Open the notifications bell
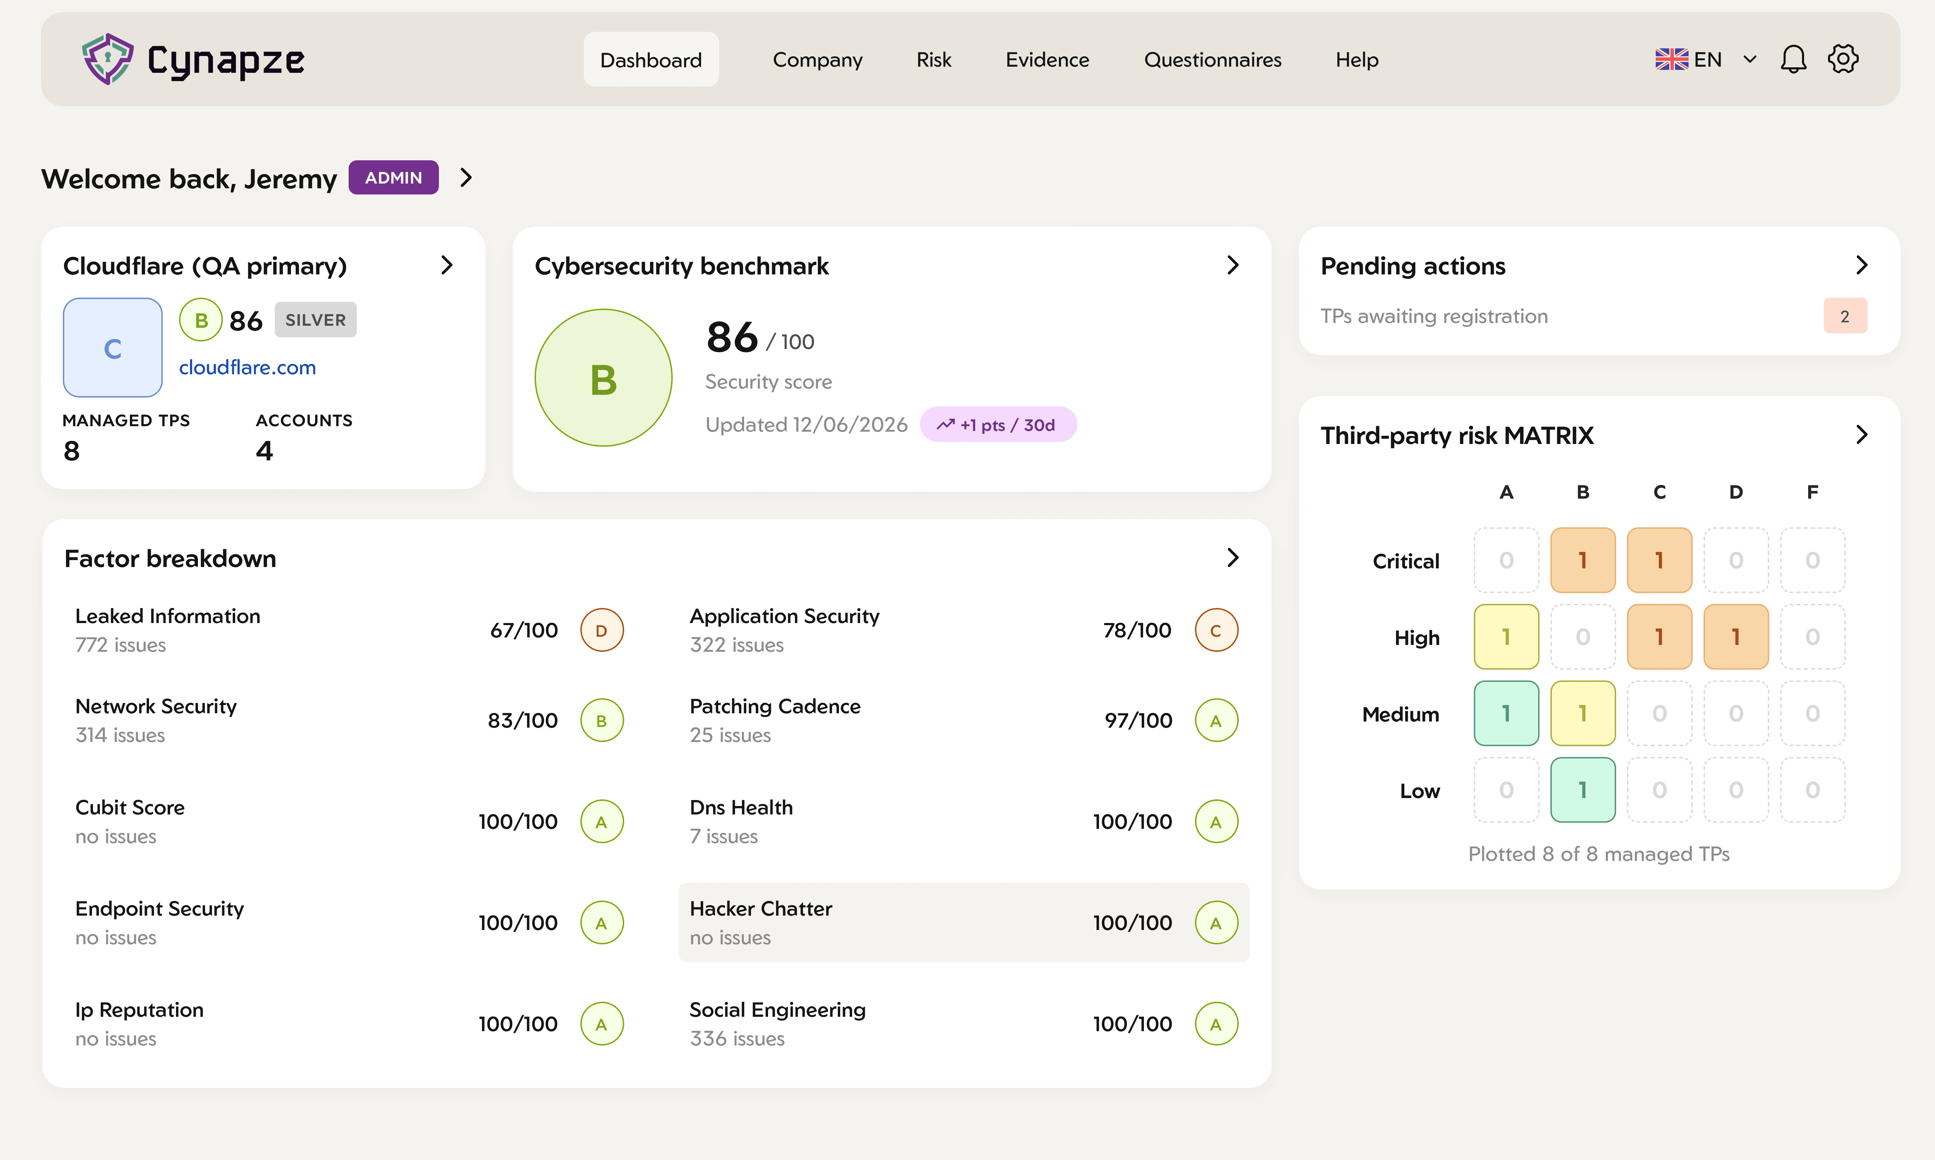Image resolution: width=1935 pixels, height=1160 pixels. point(1793,59)
